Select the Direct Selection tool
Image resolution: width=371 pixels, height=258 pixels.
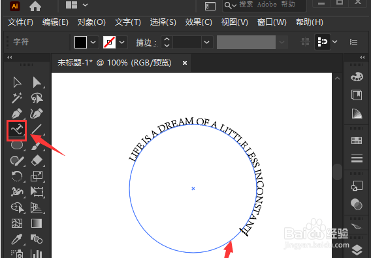tap(37, 83)
